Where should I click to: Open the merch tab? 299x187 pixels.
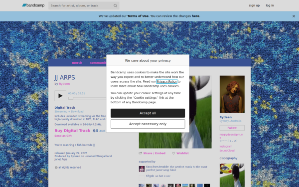click(x=77, y=63)
